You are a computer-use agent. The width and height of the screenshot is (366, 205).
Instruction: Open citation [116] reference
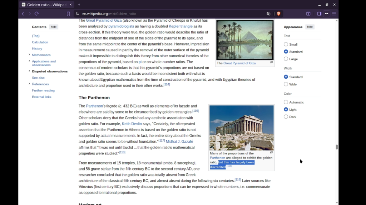point(196,111)
